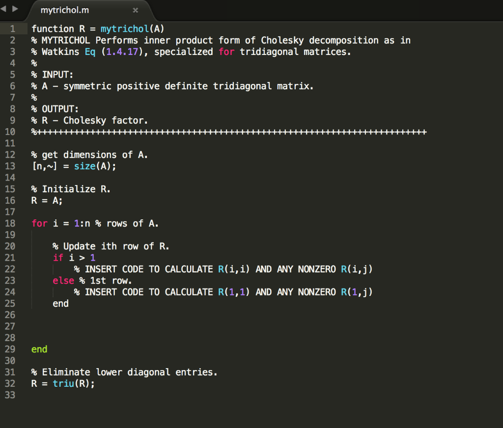The height and width of the screenshot is (428, 503).
Task: Click the triu function call on line 32
Action: tap(63, 383)
